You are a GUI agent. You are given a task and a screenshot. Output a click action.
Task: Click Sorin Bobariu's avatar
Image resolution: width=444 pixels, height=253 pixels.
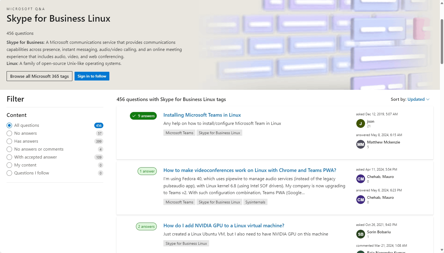tap(360, 234)
